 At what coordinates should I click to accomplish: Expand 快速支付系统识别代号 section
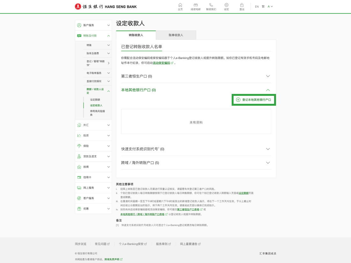(x=268, y=149)
